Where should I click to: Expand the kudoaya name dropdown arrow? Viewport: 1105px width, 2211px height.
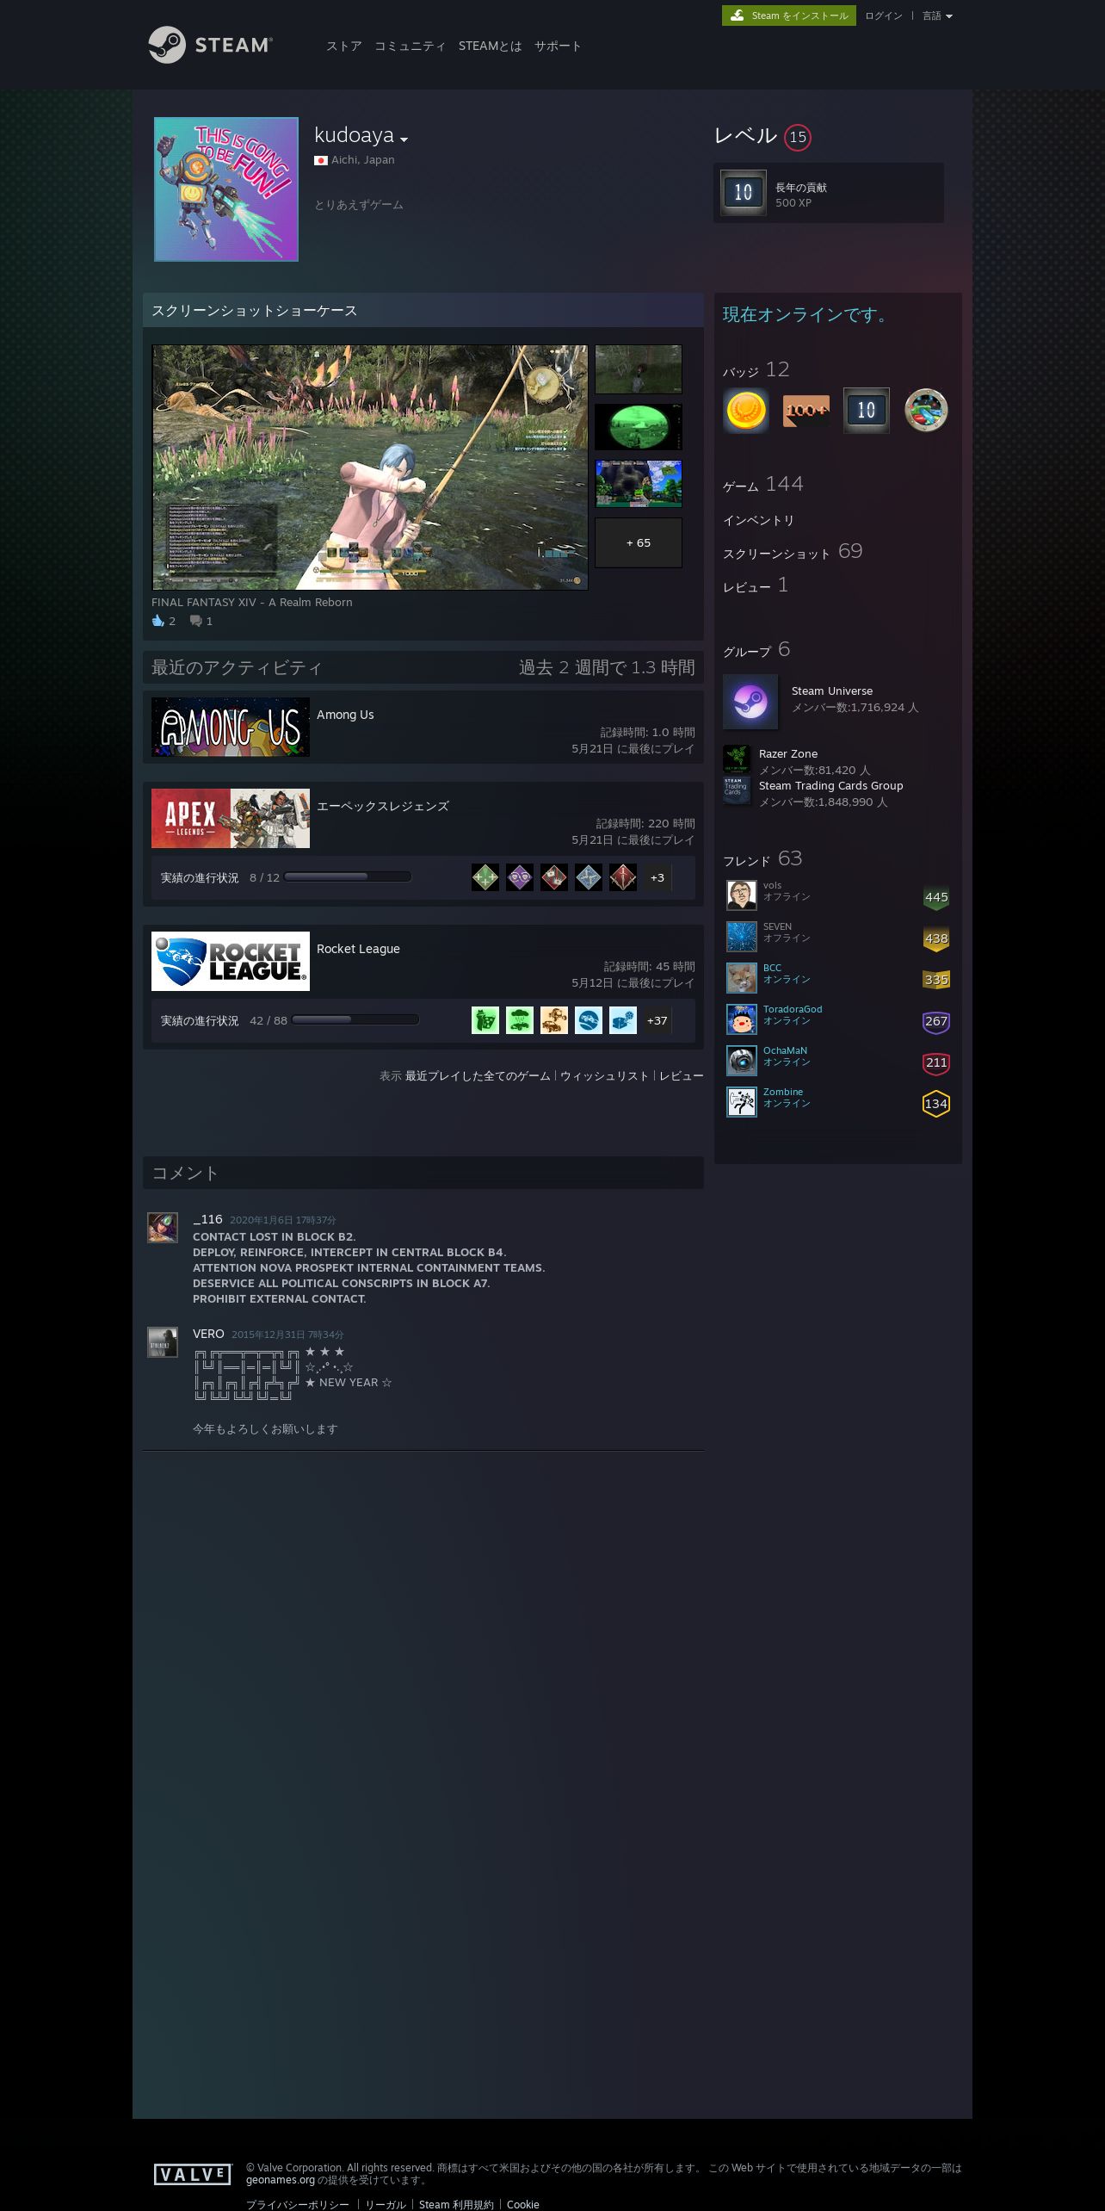click(404, 139)
